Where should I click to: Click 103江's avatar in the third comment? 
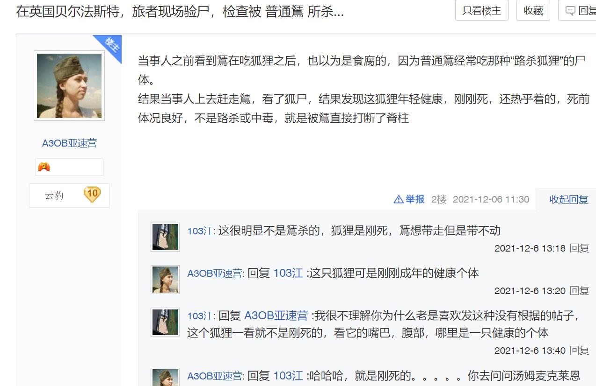coord(165,322)
